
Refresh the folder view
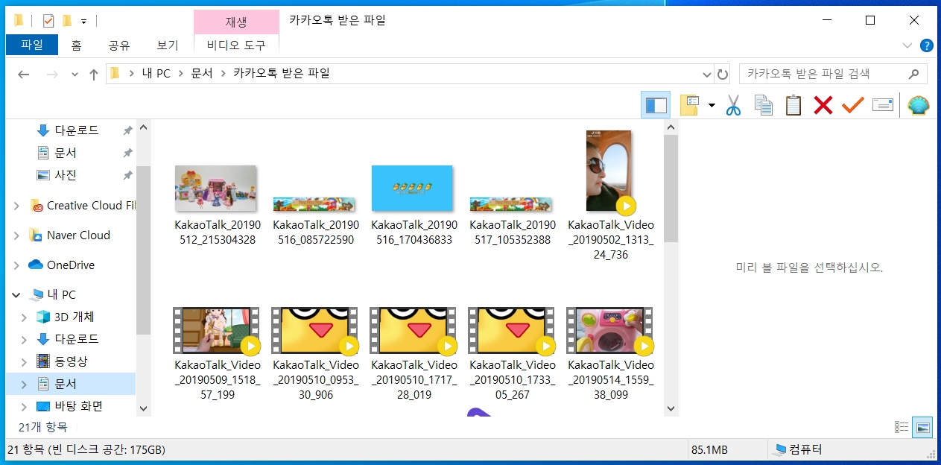(722, 75)
